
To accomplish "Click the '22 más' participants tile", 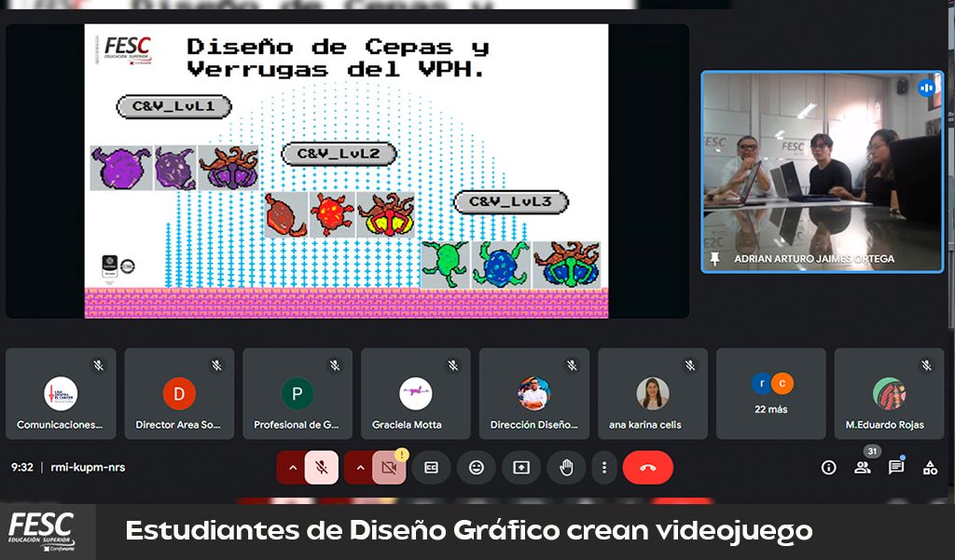I will (771, 394).
